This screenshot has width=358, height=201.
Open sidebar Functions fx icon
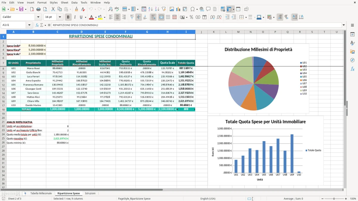pyautogui.click(x=352, y=69)
